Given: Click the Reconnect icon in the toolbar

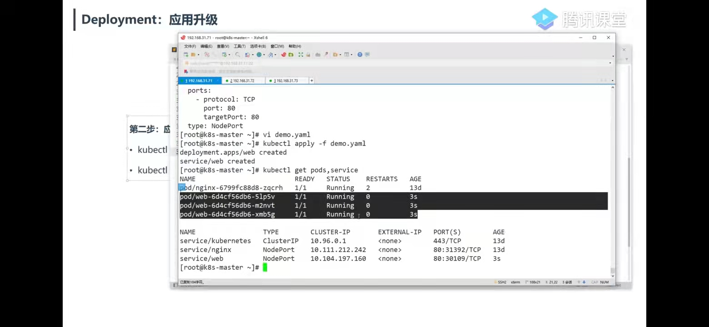Looking at the screenshot, I should (207, 54).
